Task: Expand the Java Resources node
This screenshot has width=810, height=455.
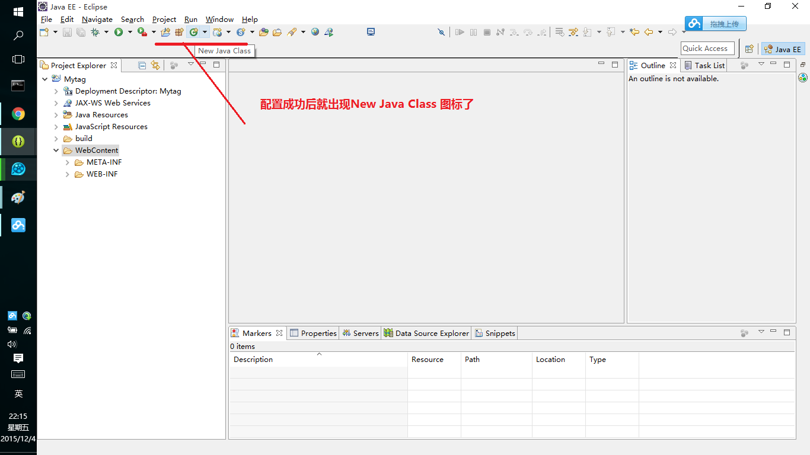Action: (56, 115)
